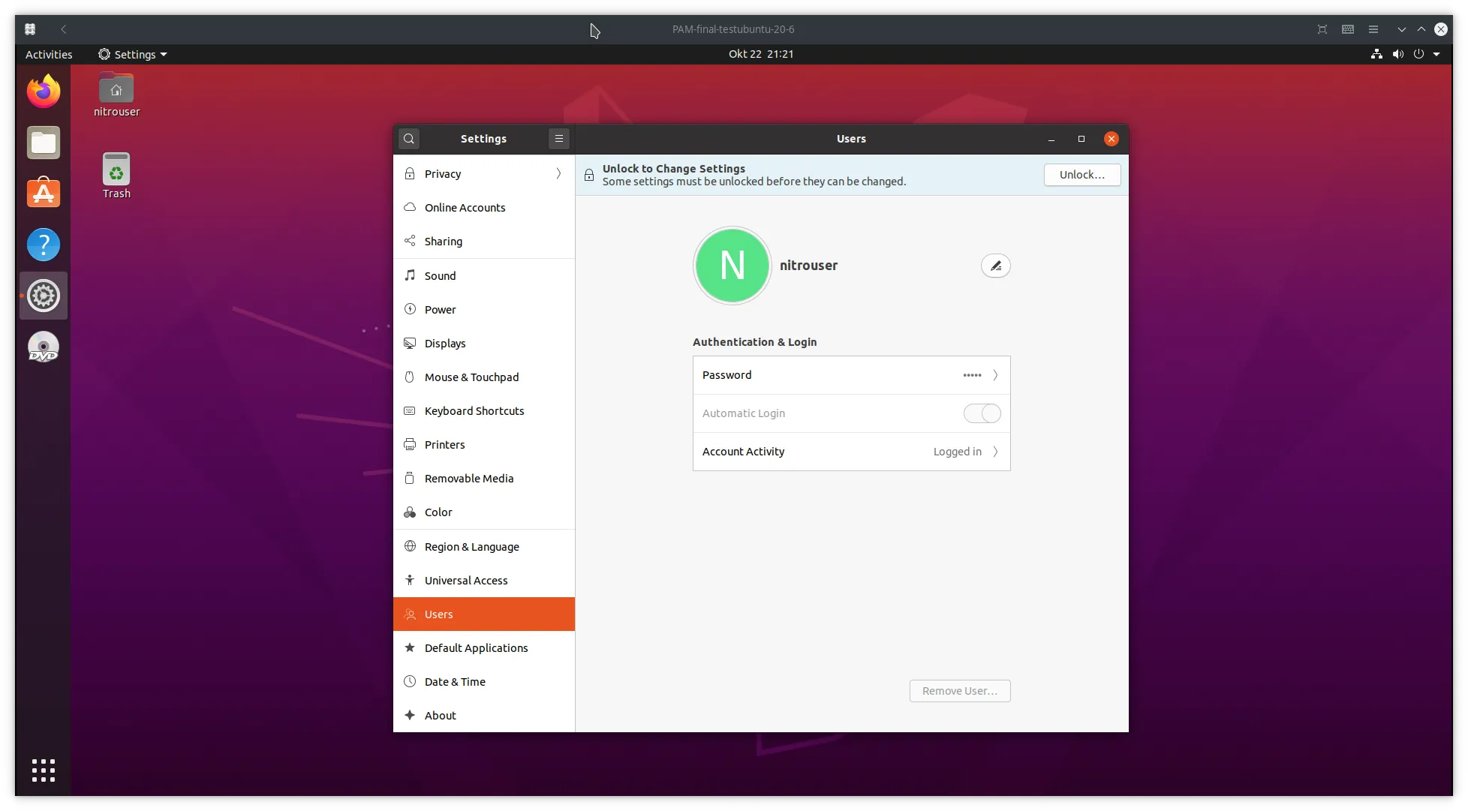Click the volume icon in top bar
The width and height of the screenshot is (1468, 811).
(x=1397, y=54)
